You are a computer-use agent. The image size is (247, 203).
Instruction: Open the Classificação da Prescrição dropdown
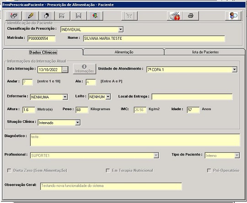tap(120, 29)
